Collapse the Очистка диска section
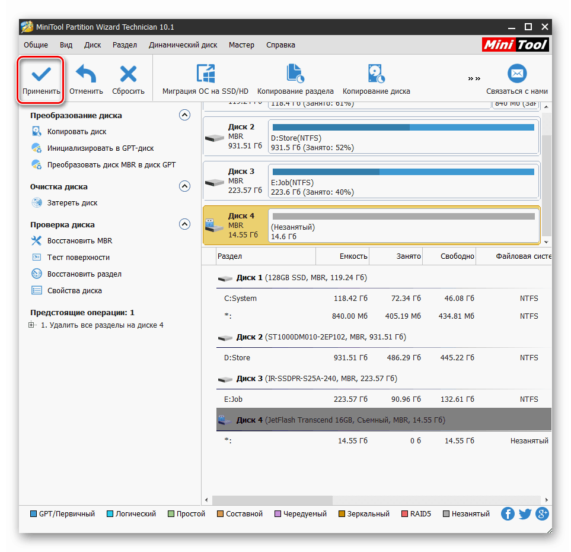571x552 pixels. (184, 186)
